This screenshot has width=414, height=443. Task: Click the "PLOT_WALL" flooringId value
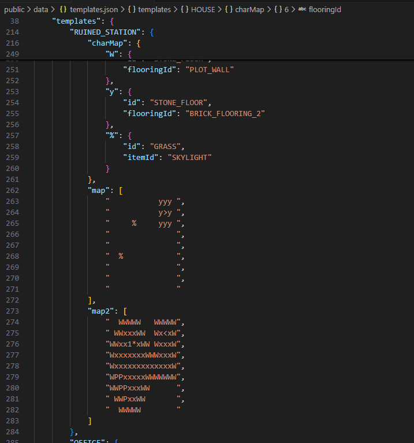pyautogui.click(x=209, y=70)
